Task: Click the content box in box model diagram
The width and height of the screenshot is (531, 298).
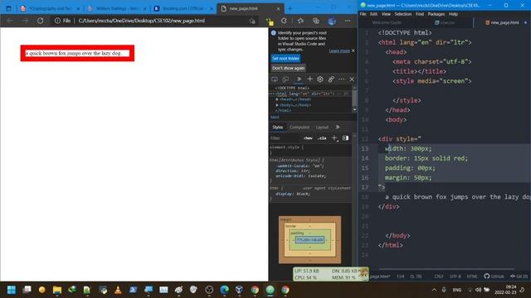Action: tap(309, 240)
